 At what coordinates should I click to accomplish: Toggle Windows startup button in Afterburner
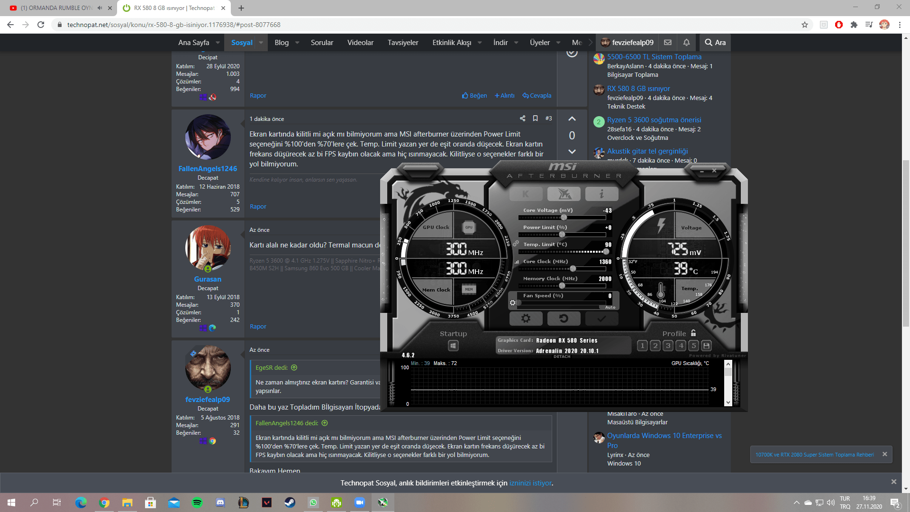tap(453, 346)
